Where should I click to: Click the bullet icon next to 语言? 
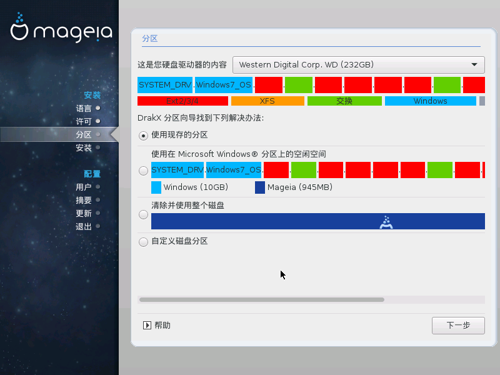click(98, 108)
